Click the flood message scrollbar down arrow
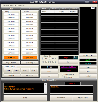The image size is (98, 102). tap(45, 92)
